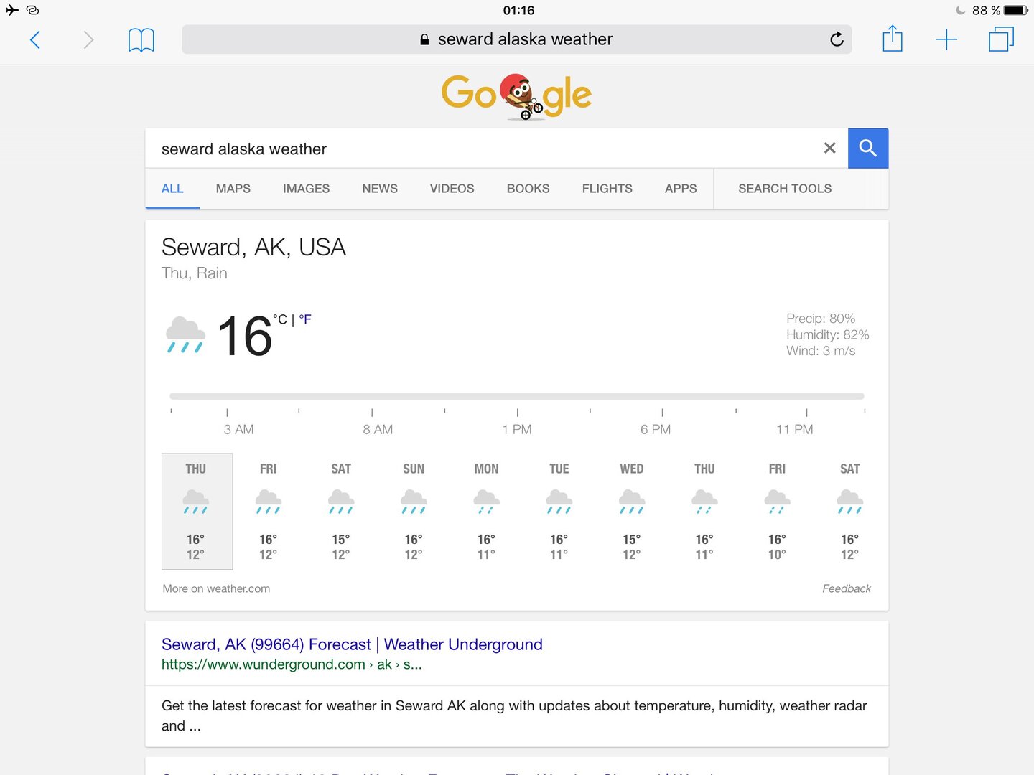Open More on weather.com link

tap(216, 588)
